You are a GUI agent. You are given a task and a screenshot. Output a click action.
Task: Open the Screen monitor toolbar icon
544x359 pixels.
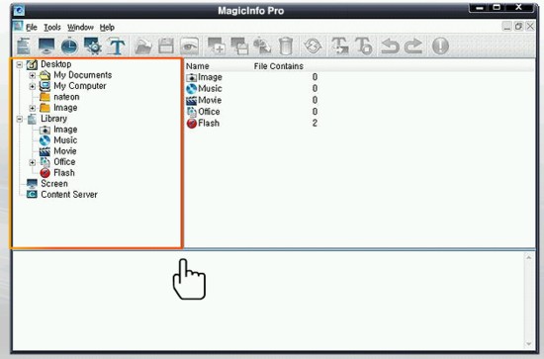point(46,45)
